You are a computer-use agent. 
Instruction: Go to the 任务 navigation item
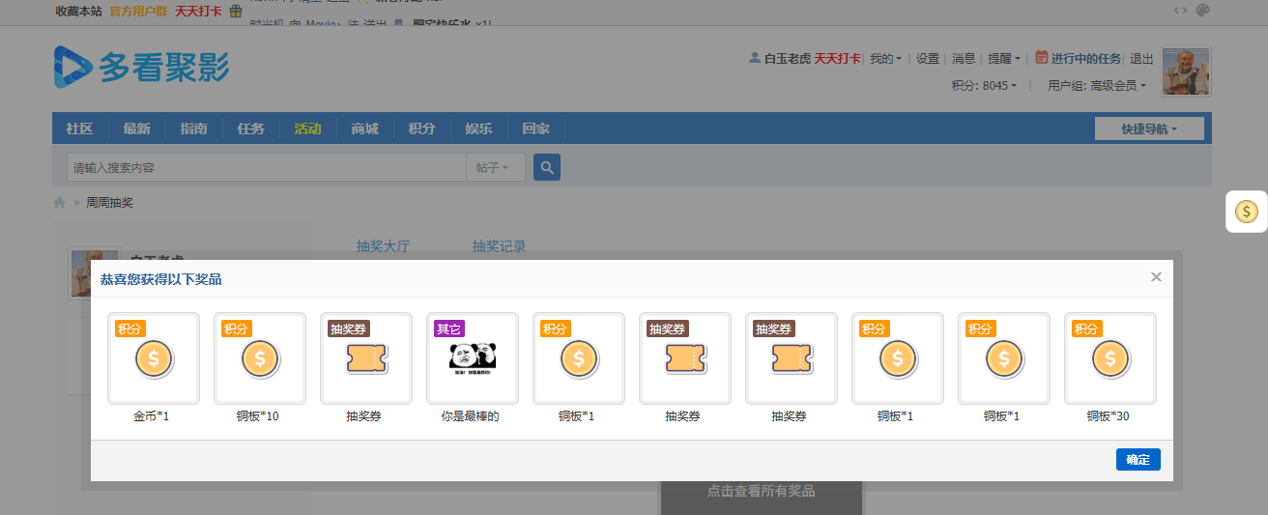click(250, 129)
